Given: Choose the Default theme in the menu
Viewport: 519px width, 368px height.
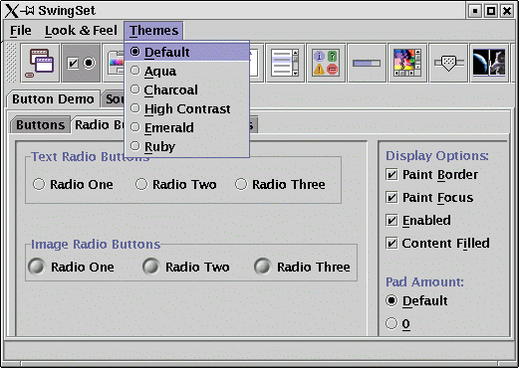Looking at the screenshot, I should (x=187, y=52).
